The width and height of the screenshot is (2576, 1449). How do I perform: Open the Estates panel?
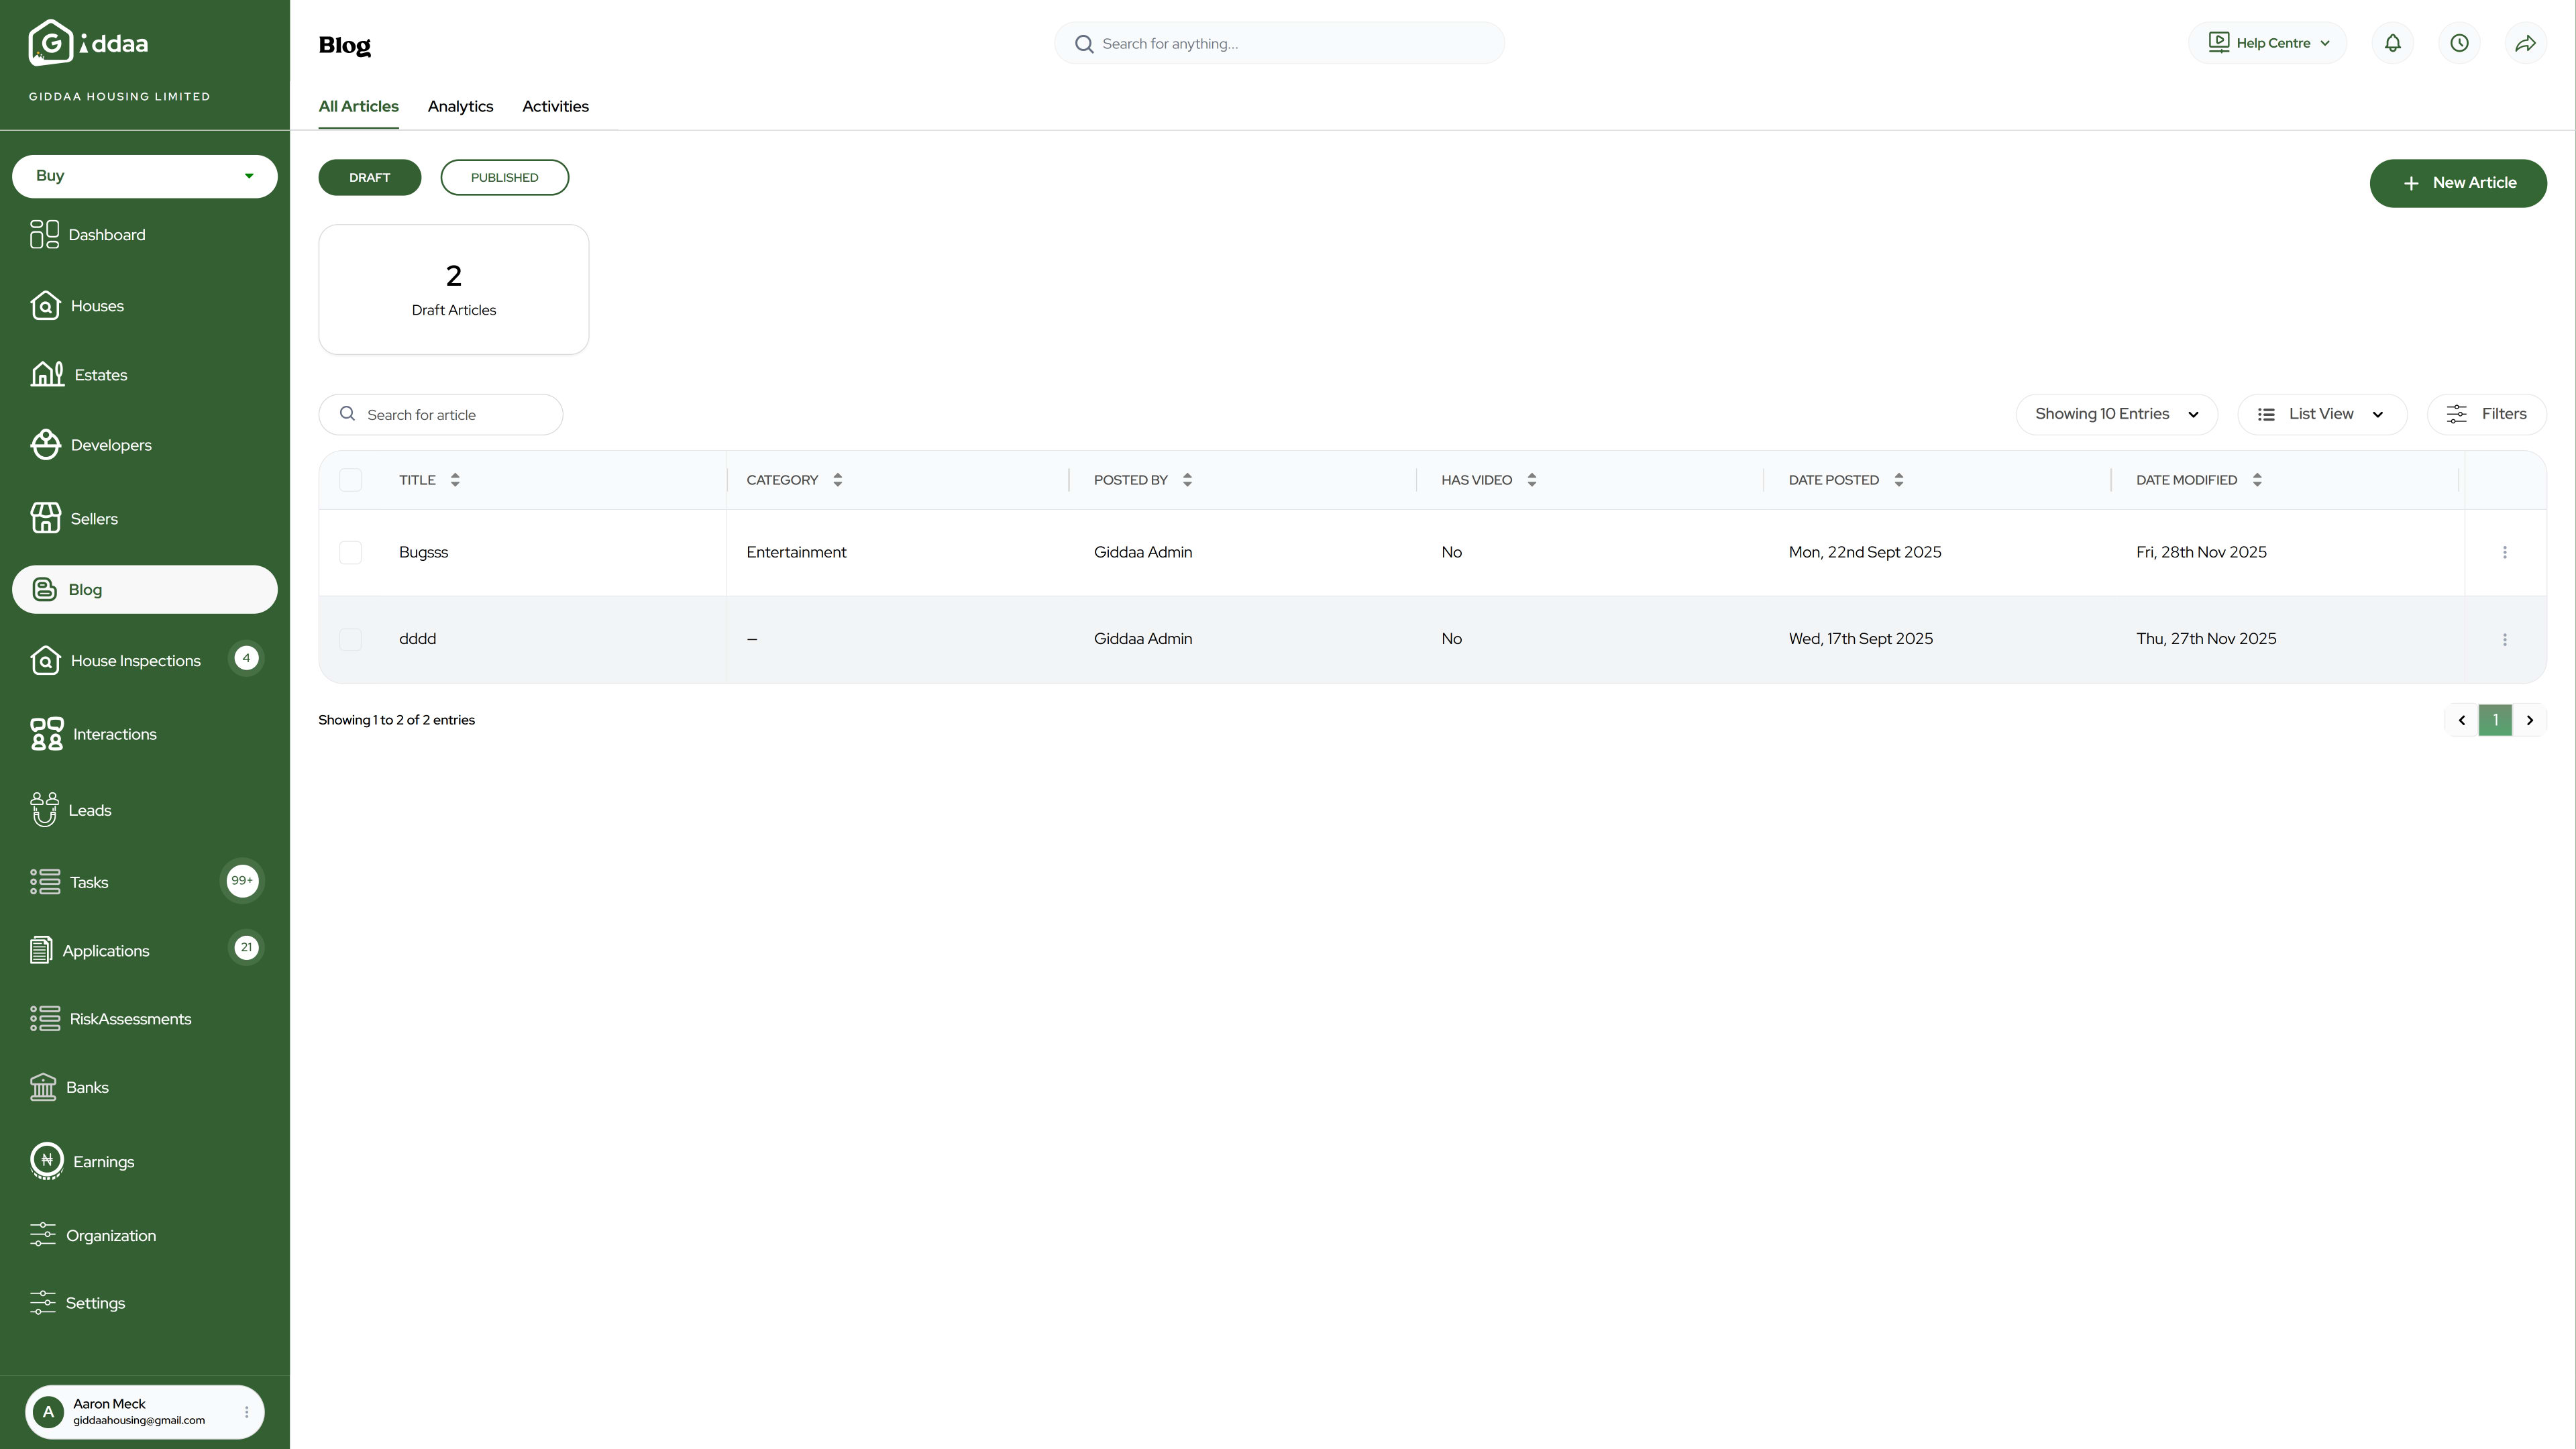(x=99, y=374)
